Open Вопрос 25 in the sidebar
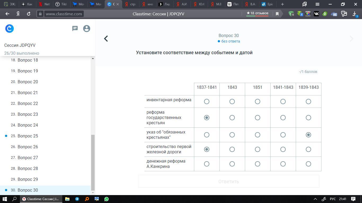The height and width of the screenshot is (203, 362). [x=28, y=136]
